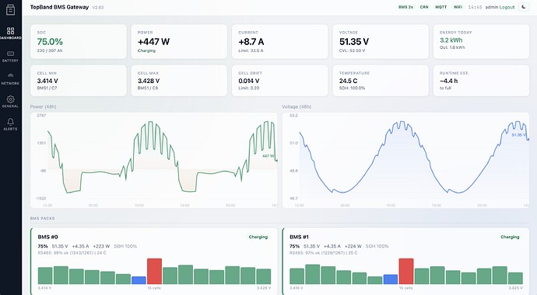Click the Cell Min 3.414 V value
This screenshot has height=295, width=537.
(47, 81)
